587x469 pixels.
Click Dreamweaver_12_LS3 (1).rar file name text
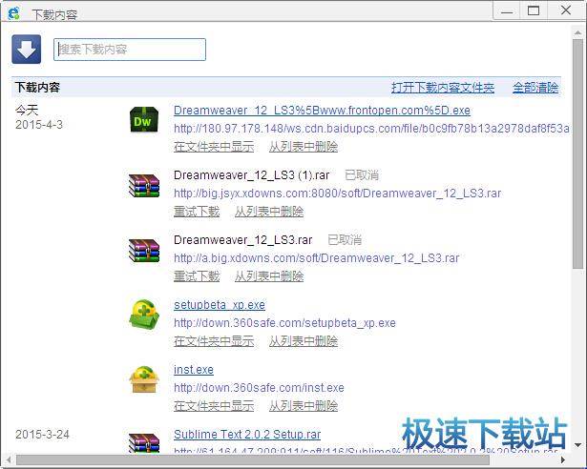(x=252, y=175)
